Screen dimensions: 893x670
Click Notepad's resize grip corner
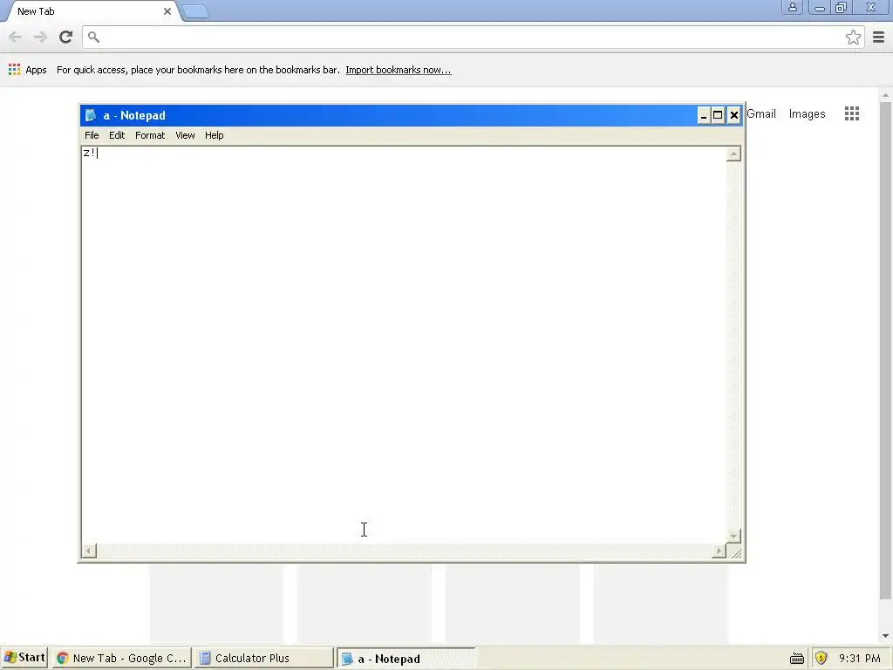point(734,551)
